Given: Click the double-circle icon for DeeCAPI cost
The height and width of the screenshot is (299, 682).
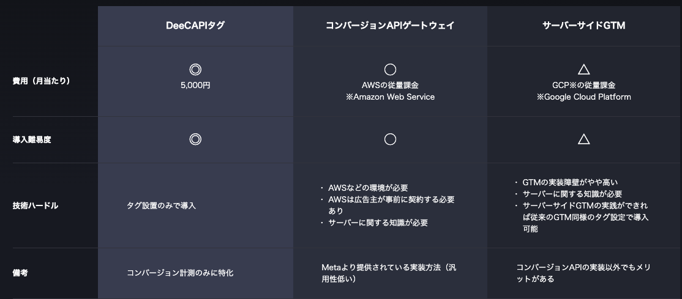Looking at the screenshot, I should pos(195,70).
